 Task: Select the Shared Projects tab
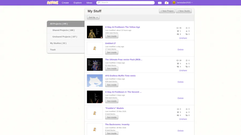click(x=63, y=30)
